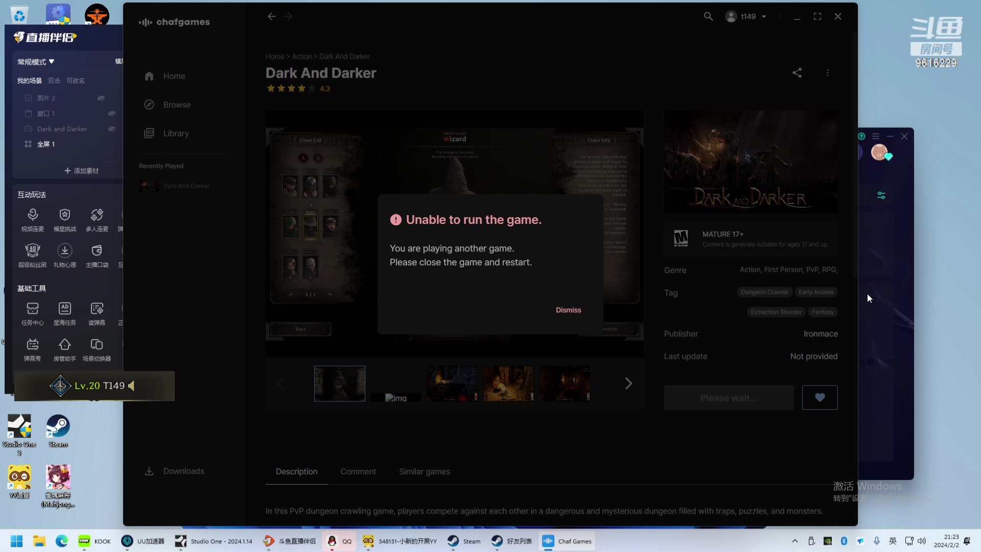Image resolution: width=981 pixels, height=552 pixels.
Task: Open 视频连麦 in streaming companion
Action: coord(33,220)
